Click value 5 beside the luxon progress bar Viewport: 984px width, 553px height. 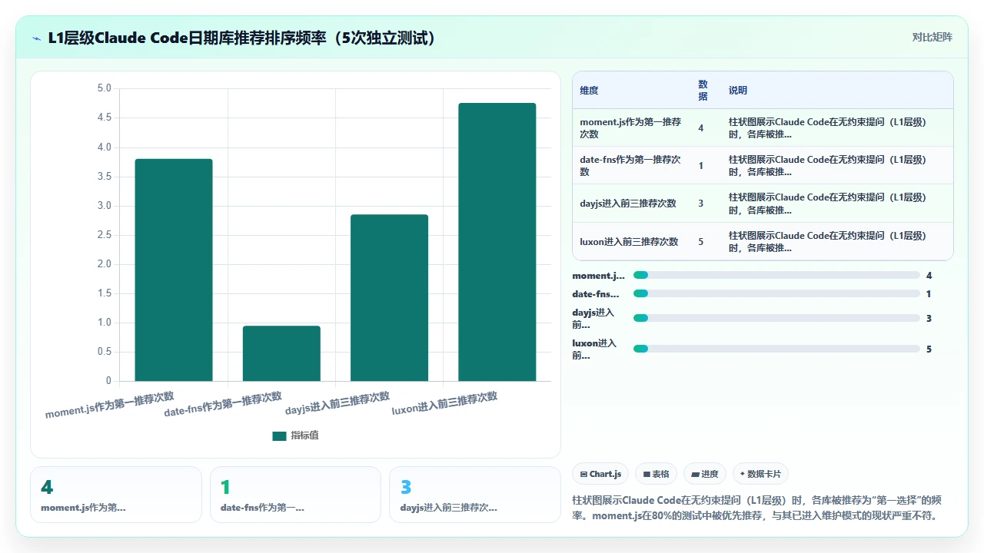[929, 349]
